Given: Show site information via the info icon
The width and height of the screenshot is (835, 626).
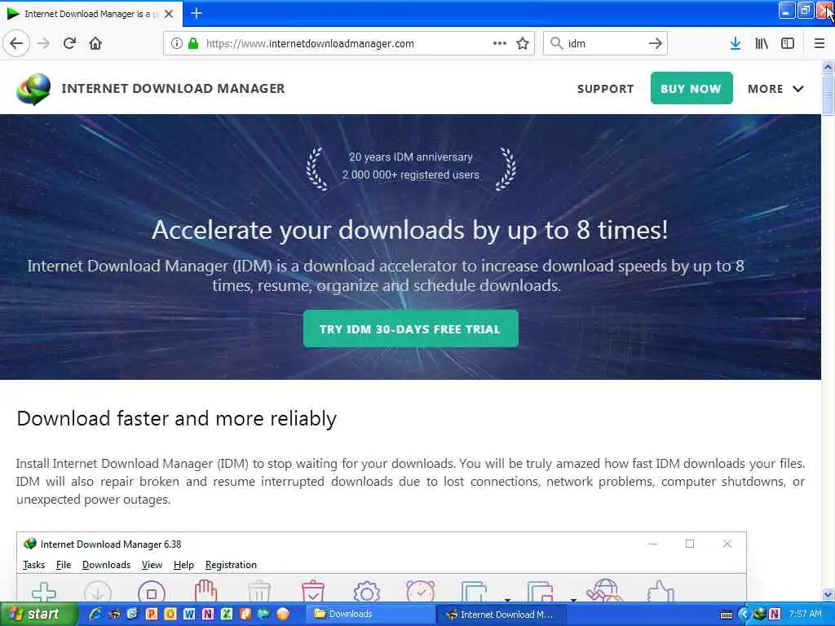Looking at the screenshot, I should click(177, 43).
